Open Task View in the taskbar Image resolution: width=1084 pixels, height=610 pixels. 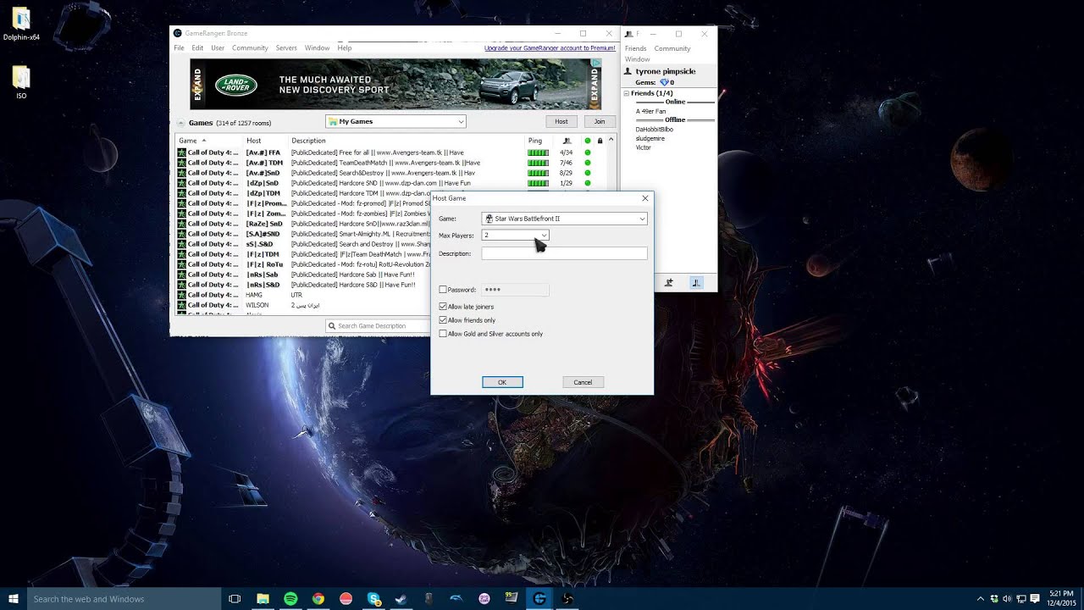coord(235,599)
